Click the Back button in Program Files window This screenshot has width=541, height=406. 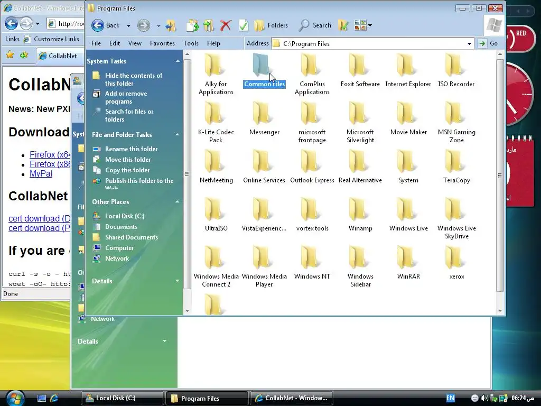point(106,25)
